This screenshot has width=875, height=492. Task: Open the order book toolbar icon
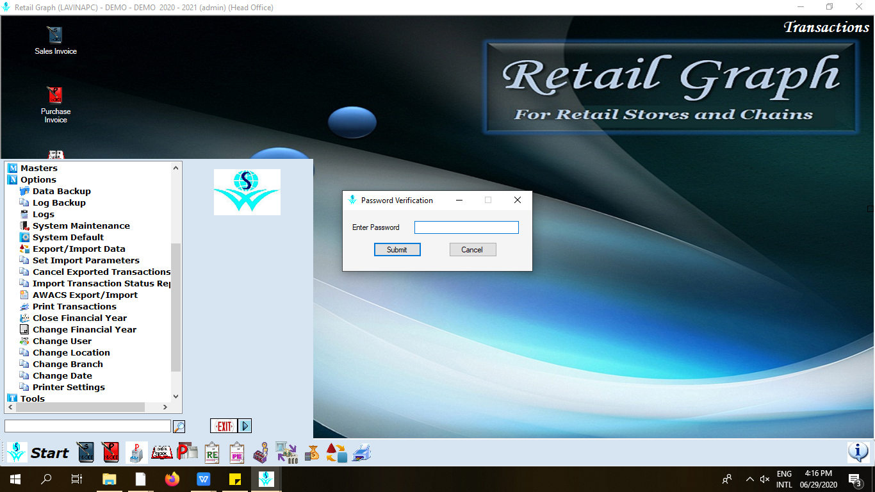click(161, 453)
